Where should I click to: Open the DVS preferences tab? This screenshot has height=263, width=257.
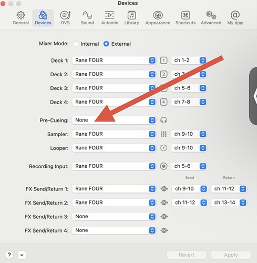[x=65, y=18]
